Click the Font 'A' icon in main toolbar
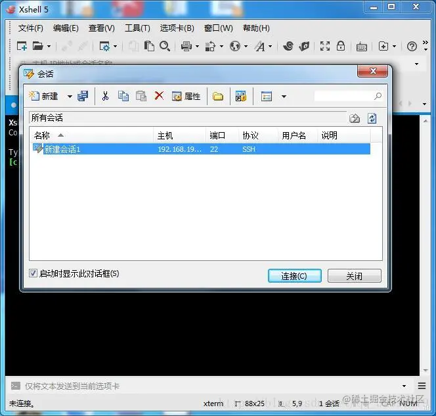This screenshot has width=436, height=416. tap(260, 46)
